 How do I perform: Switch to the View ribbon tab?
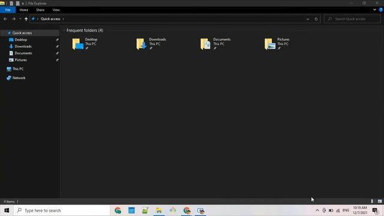56,10
